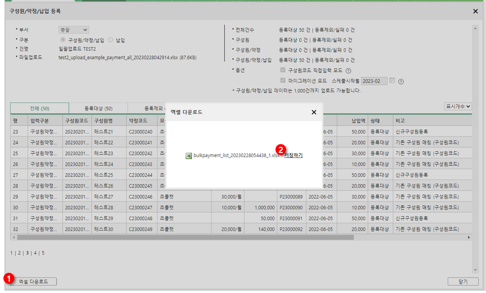Select the 납입 radio button
The width and height of the screenshot is (486, 293).
[110, 40]
